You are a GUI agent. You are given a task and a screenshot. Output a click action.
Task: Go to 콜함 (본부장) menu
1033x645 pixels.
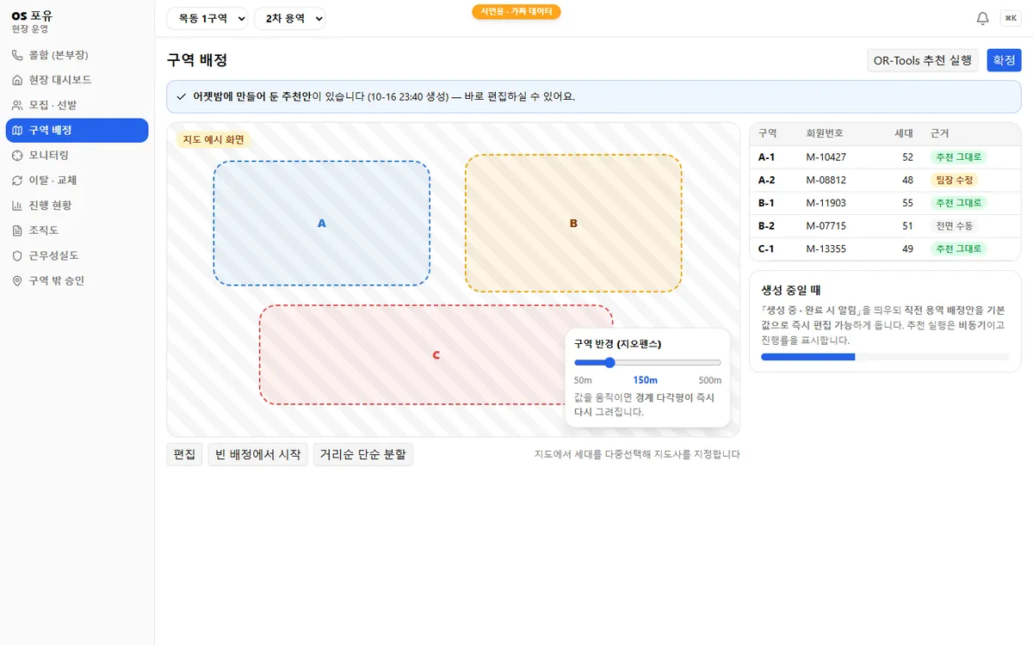(77, 55)
